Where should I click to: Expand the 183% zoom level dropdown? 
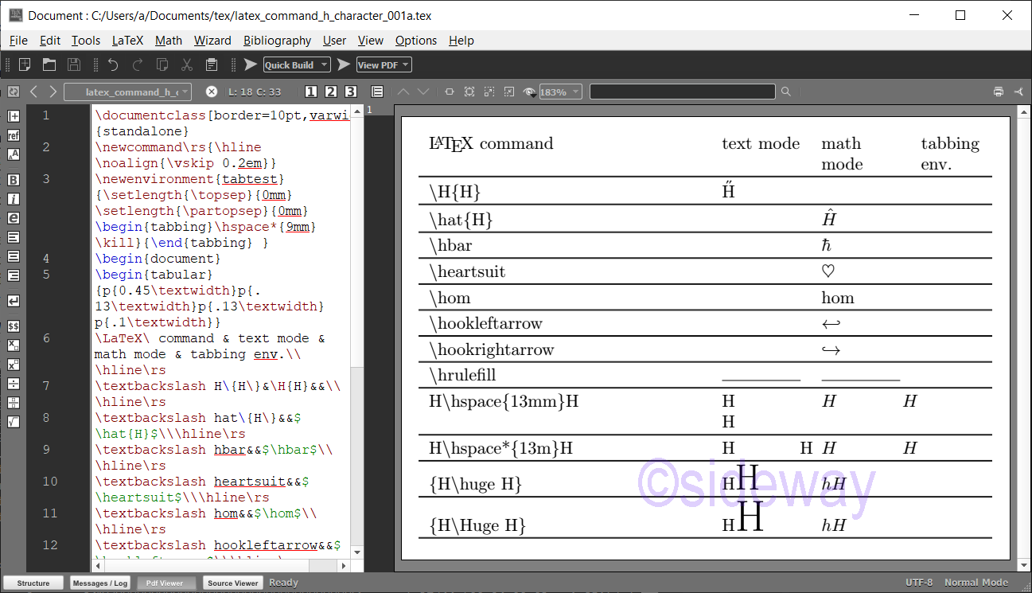[x=561, y=92]
